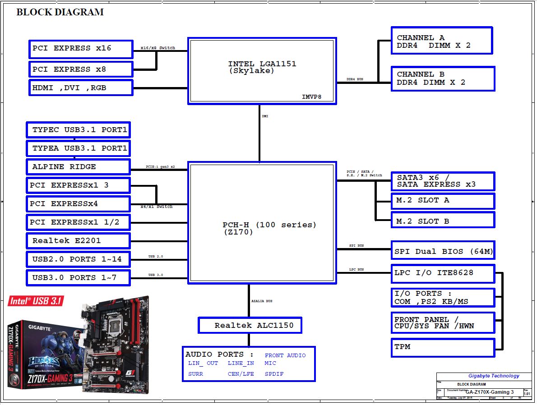The image size is (537, 405).
Task: Click the Gigabyte Technology title text
Action: 493,376
